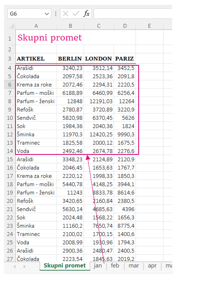Select row 6 header
Screen dimensions: 200x297
click(x=10, y=84)
